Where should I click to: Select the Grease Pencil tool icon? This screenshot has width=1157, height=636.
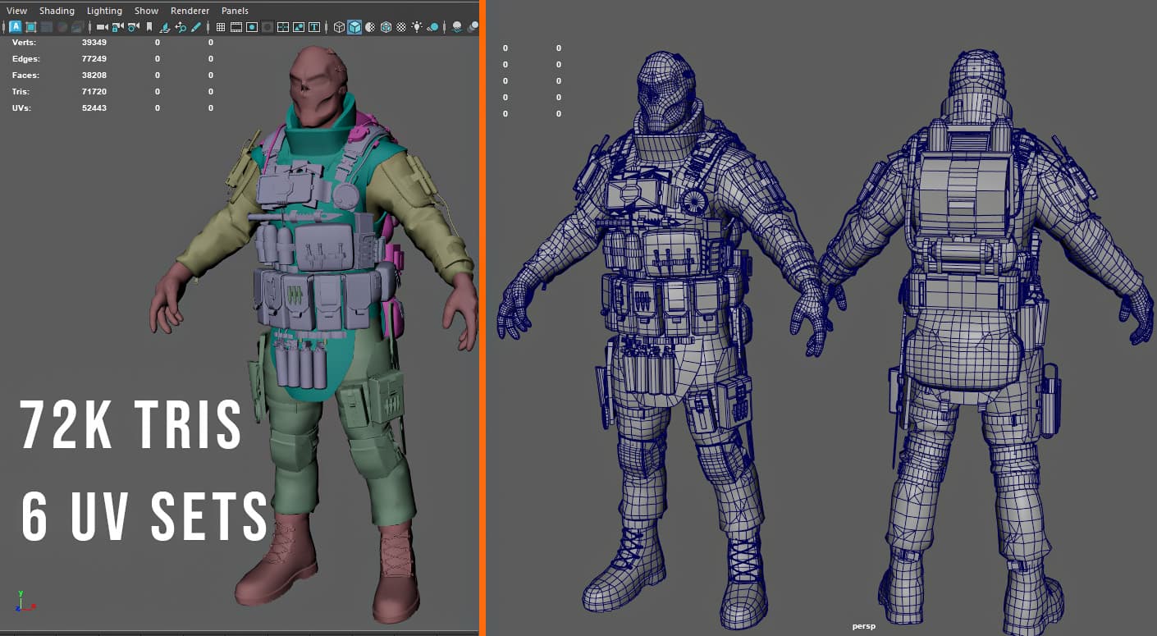pyautogui.click(x=195, y=27)
